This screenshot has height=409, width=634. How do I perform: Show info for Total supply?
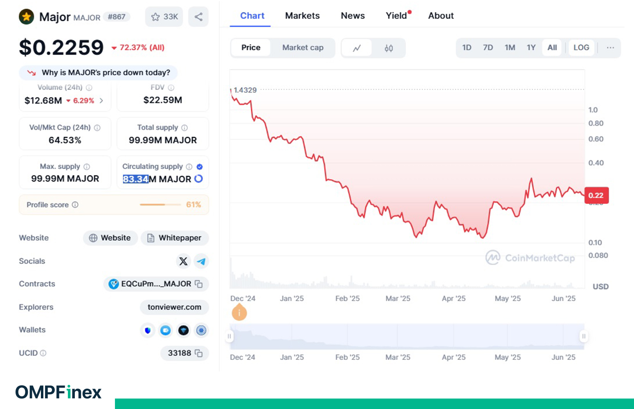click(184, 128)
